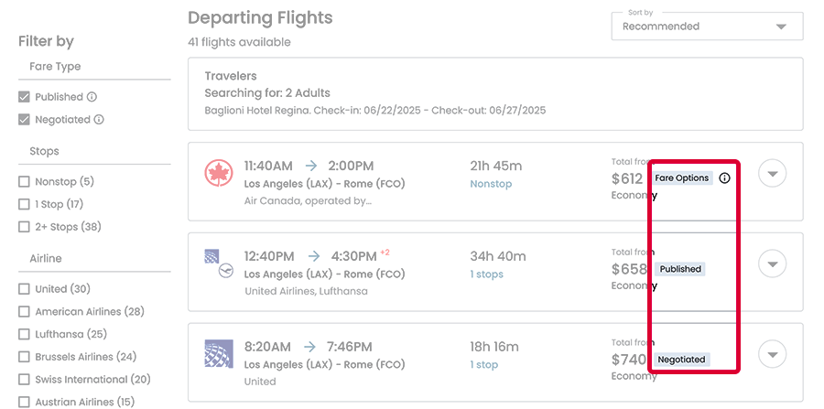Uncheck the Negotiated fare type checkbox
824x409 pixels.
[25, 120]
